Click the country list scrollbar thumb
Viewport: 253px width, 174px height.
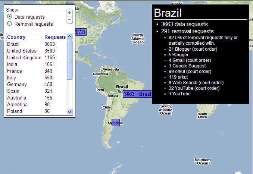[69, 59]
